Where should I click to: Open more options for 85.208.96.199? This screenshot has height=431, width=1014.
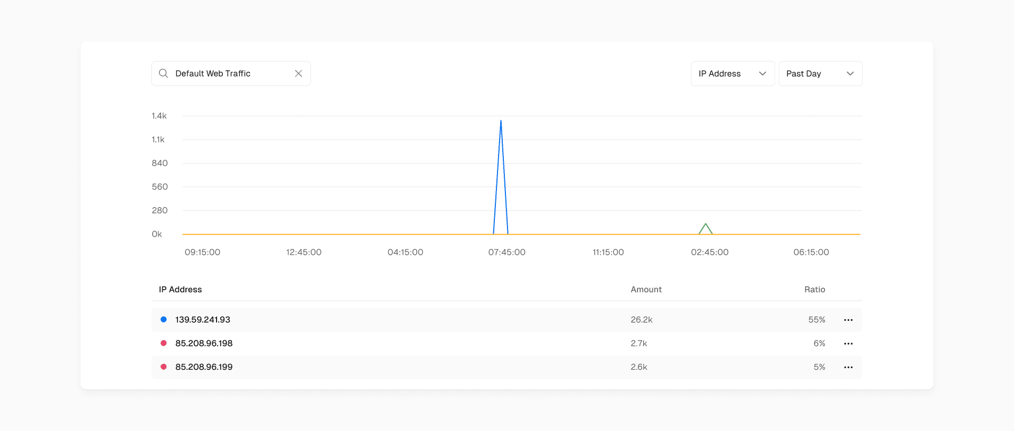(x=848, y=367)
